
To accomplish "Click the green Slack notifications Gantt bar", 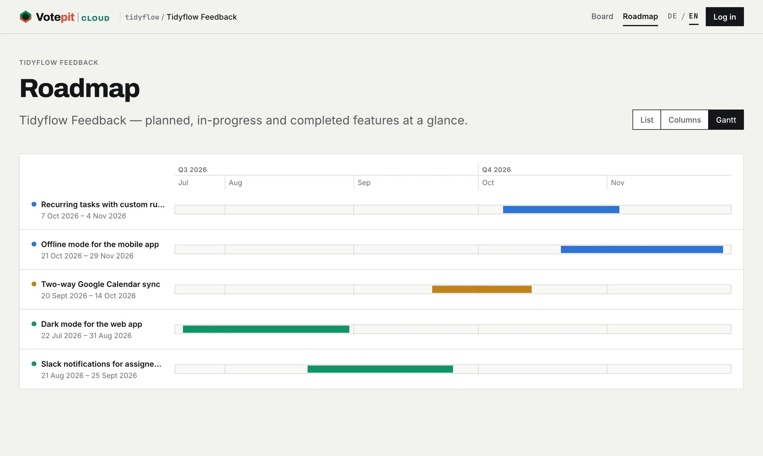I will [x=380, y=369].
